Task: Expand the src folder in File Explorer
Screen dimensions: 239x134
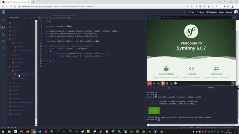Action: (x=13, y=39)
